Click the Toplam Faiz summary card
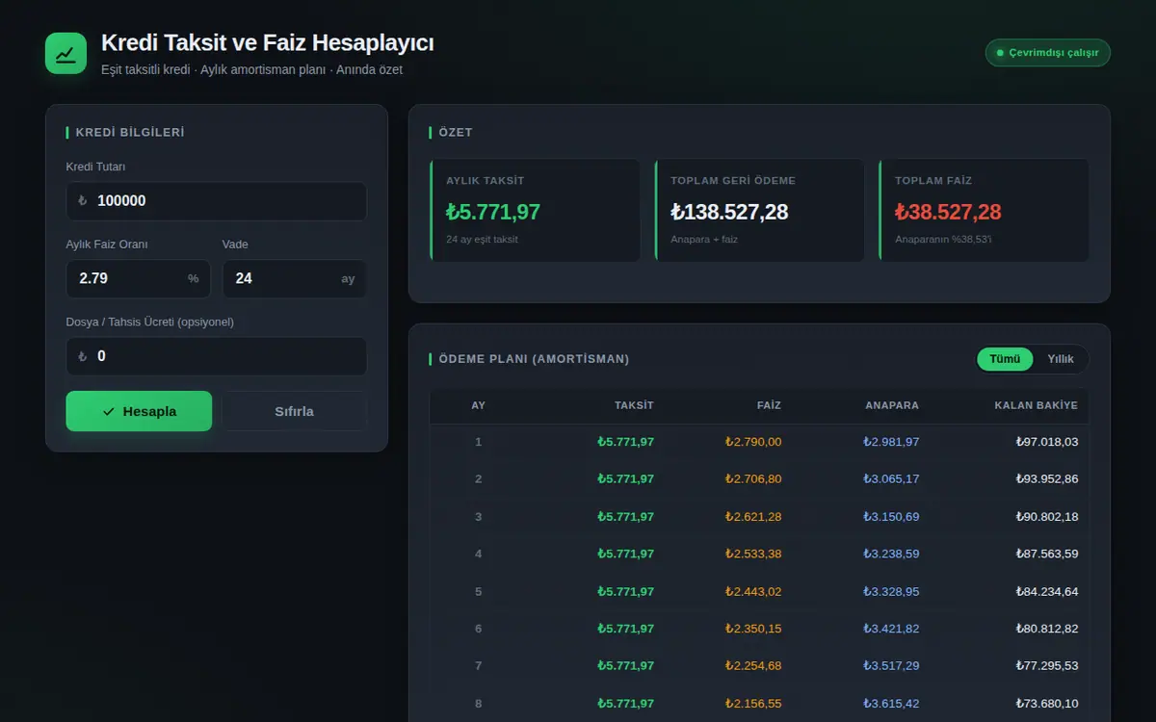The height and width of the screenshot is (722, 1156). pyautogui.click(x=984, y=210)
